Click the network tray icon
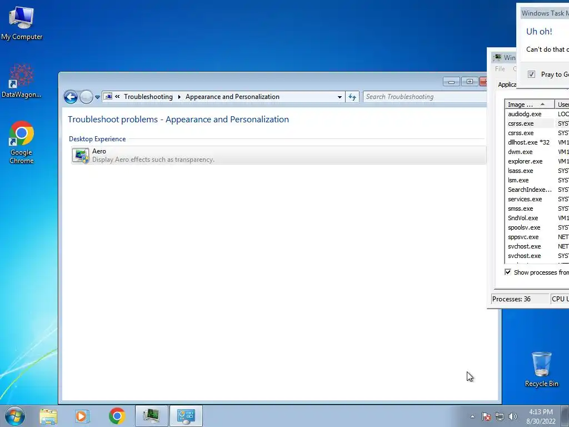Viewport: 569px width, 427px height. click(x=500, y=416)
